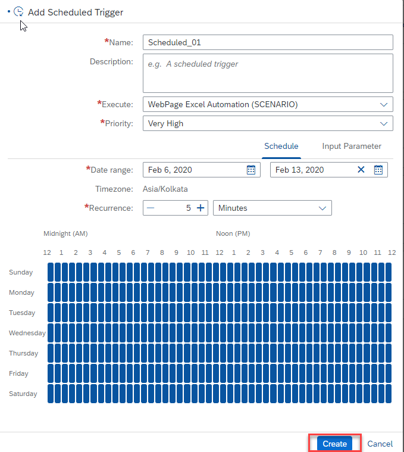Click the Description text area
Image resolution: width=404 pixels, height=452 pixels.
point(268,73)
